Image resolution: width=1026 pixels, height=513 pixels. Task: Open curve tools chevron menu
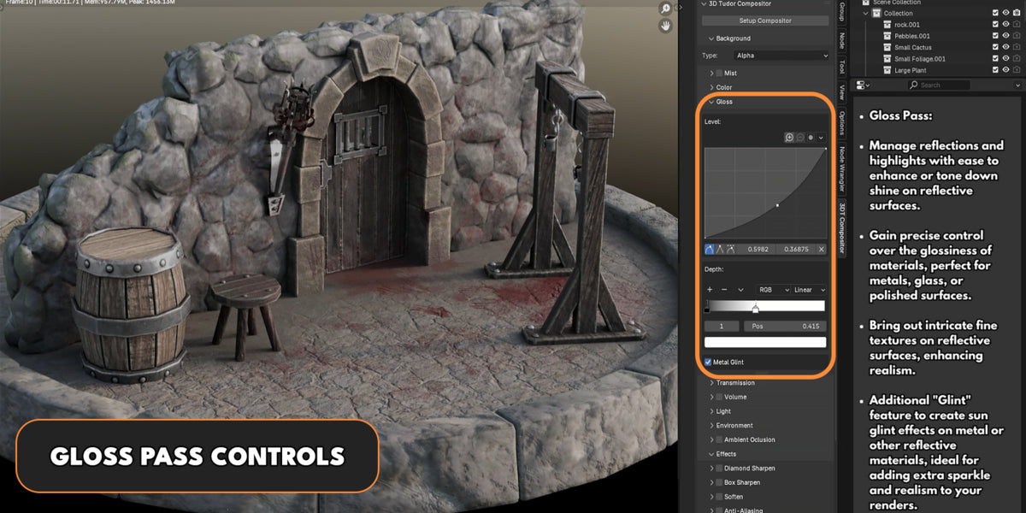(821, 137)
